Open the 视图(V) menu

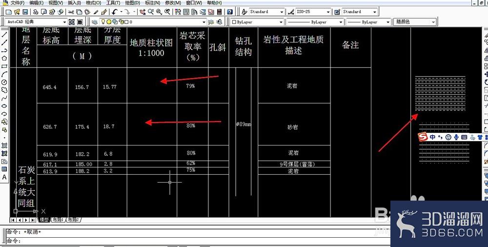(x=56, y=3)
